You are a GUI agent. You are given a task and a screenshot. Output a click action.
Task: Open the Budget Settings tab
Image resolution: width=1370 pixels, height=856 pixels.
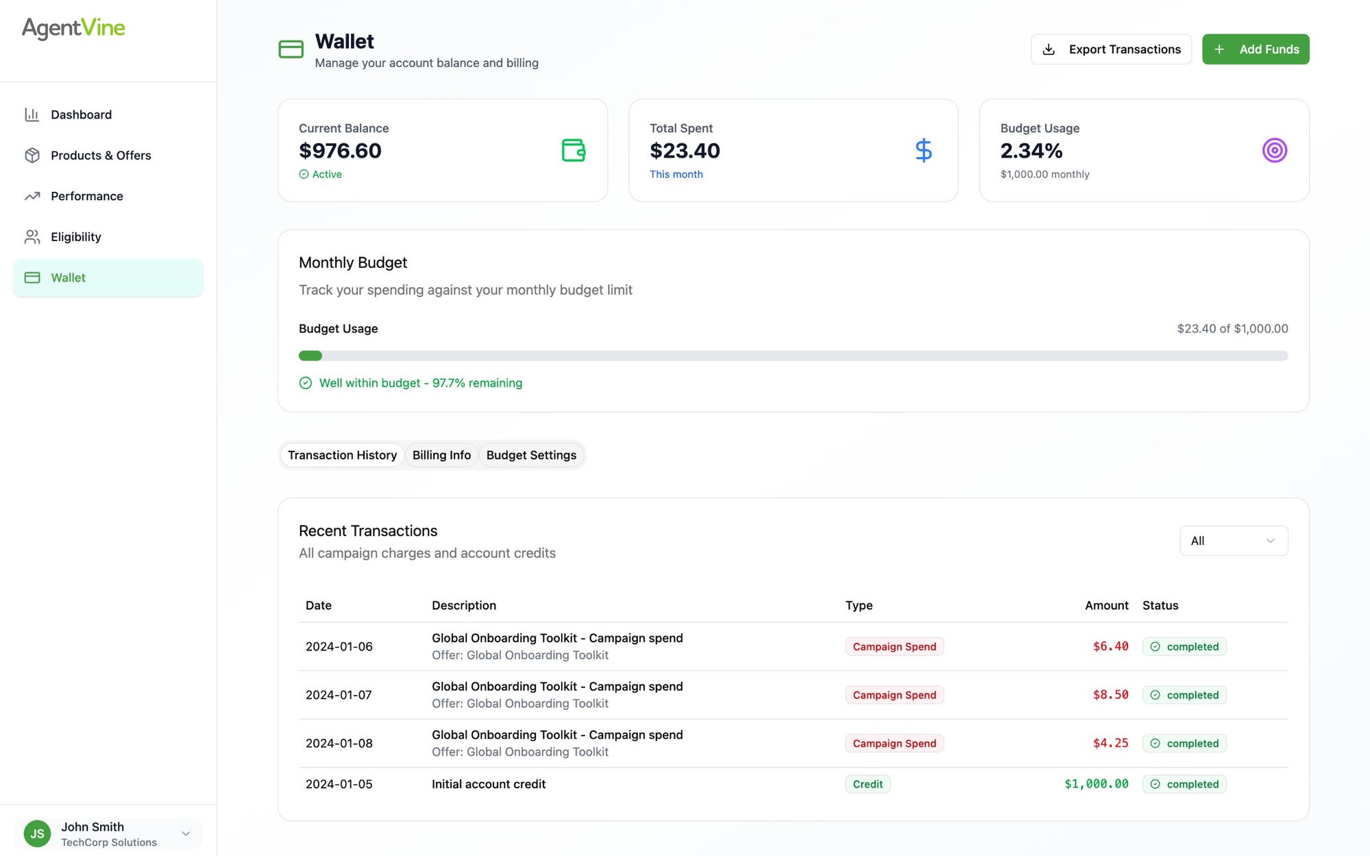coord(531,455)
